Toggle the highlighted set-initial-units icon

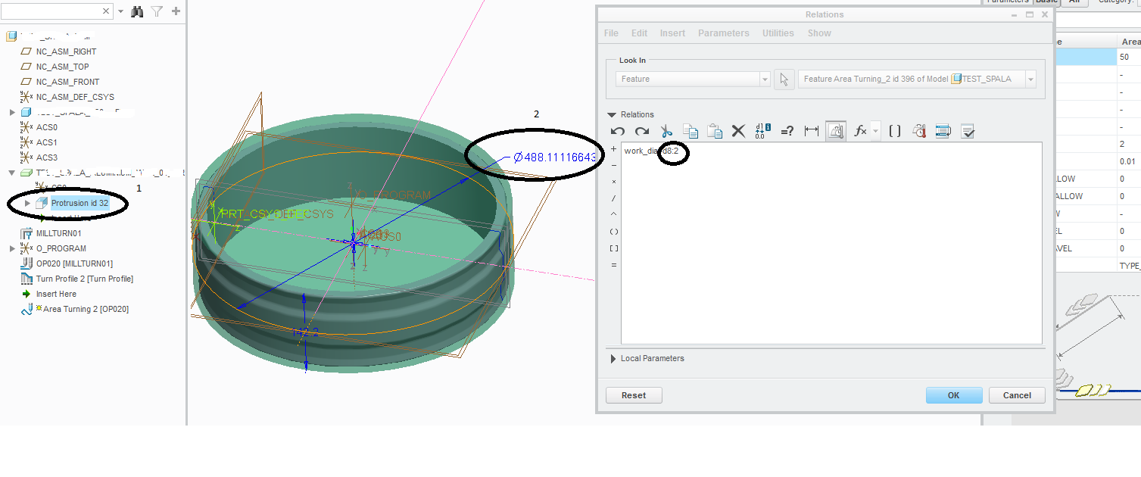[x=836, y=131]
